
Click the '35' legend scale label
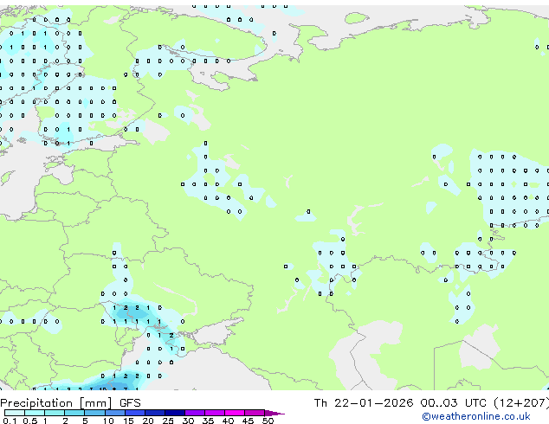coord(208,421)
